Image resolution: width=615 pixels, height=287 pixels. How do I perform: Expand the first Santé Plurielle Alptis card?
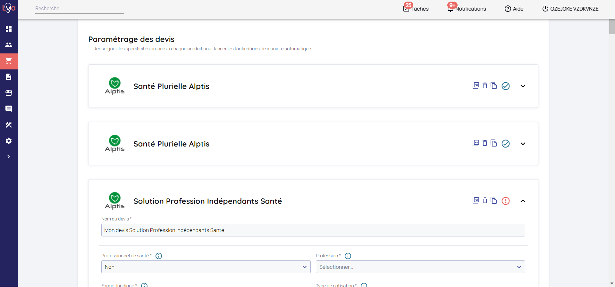(x=523, y=86)
